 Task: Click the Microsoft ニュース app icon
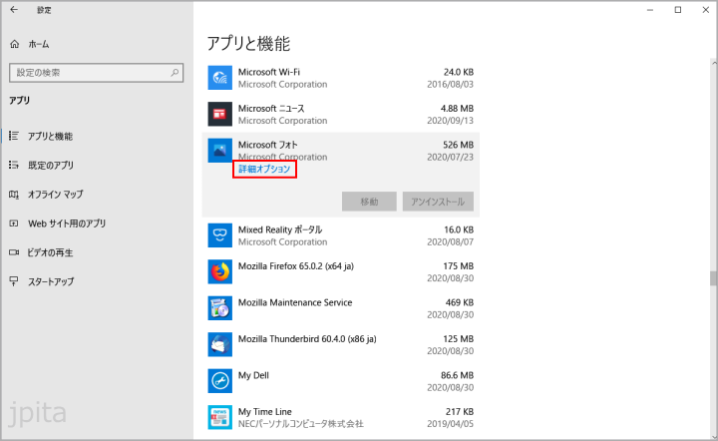[x=219, y=114]
